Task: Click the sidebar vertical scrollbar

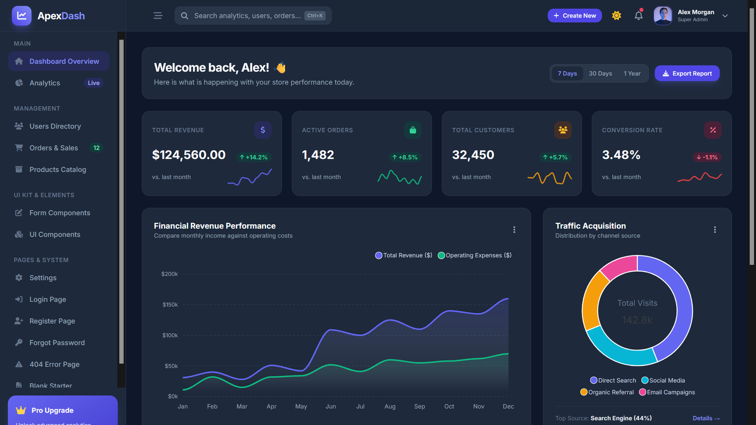Action: click(x=121, y=202)
